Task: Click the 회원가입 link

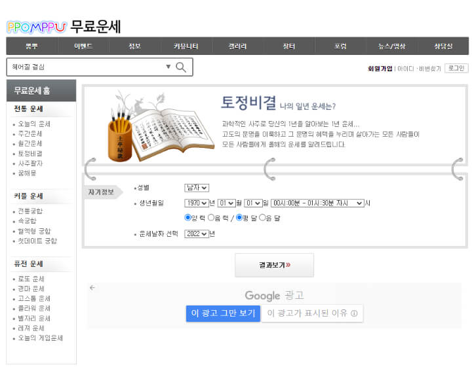Action: [x=380, y=69]
